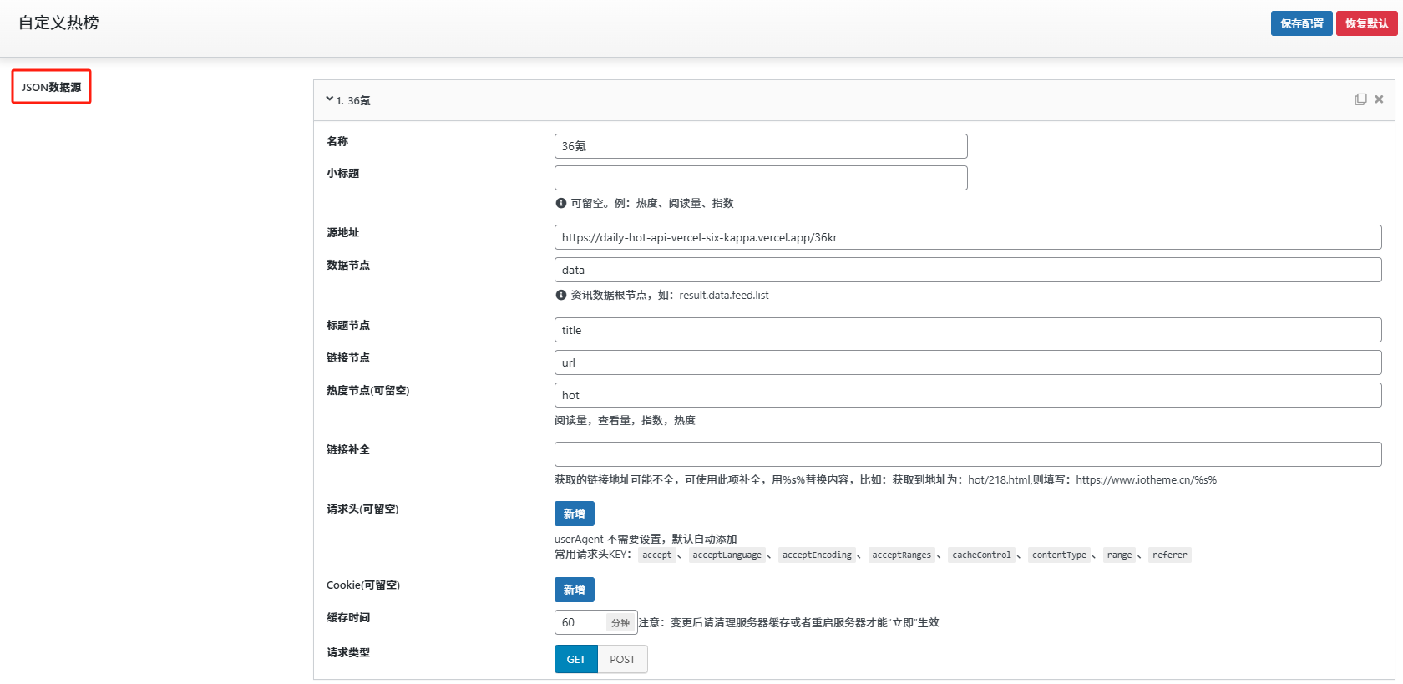Click the 分钟 unit label
Viewport: 1403px width, 684px height.
[620, 623]
